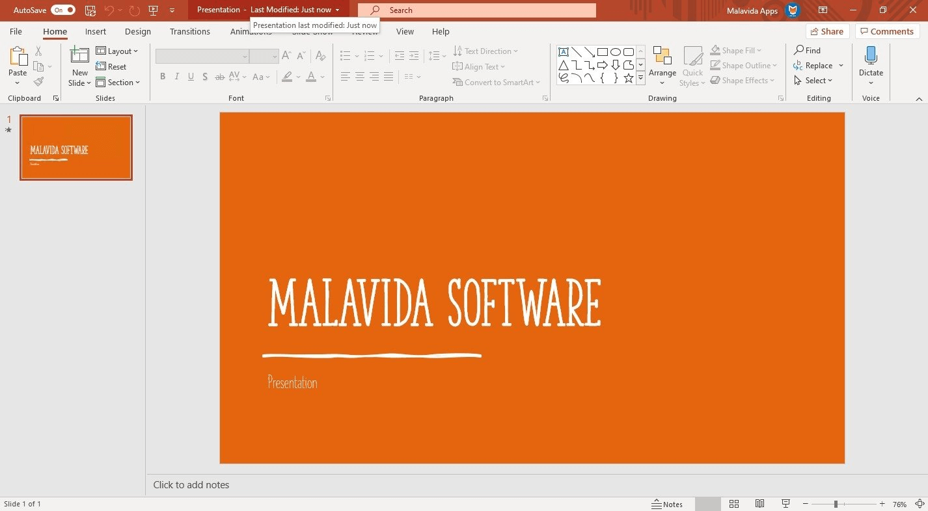Open the Layout dropdown
This screenshot has height=511, width=928.
point(117,51)
